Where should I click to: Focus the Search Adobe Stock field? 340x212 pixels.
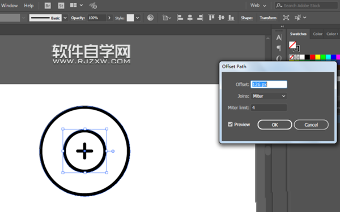pyautogui.click(x=306, y=6)
